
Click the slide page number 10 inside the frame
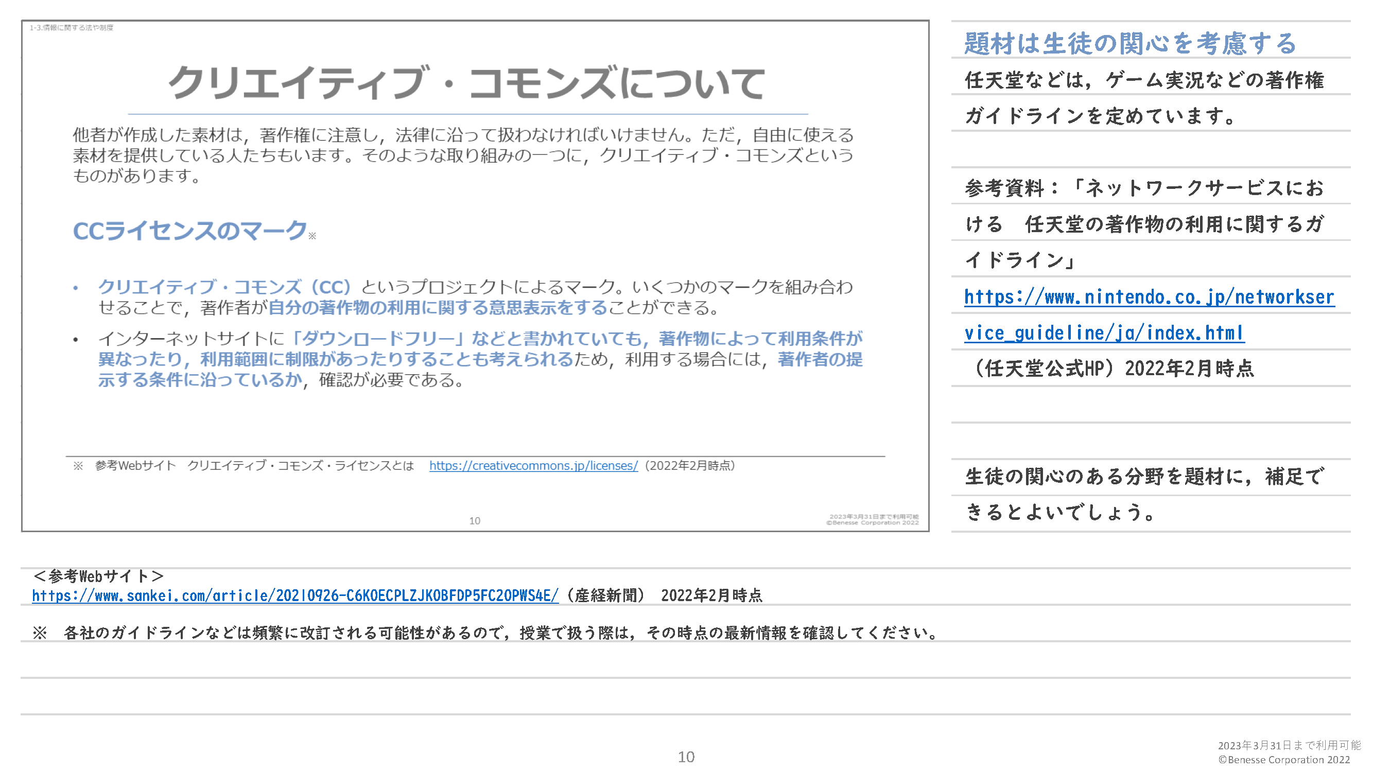pos(474,520)
